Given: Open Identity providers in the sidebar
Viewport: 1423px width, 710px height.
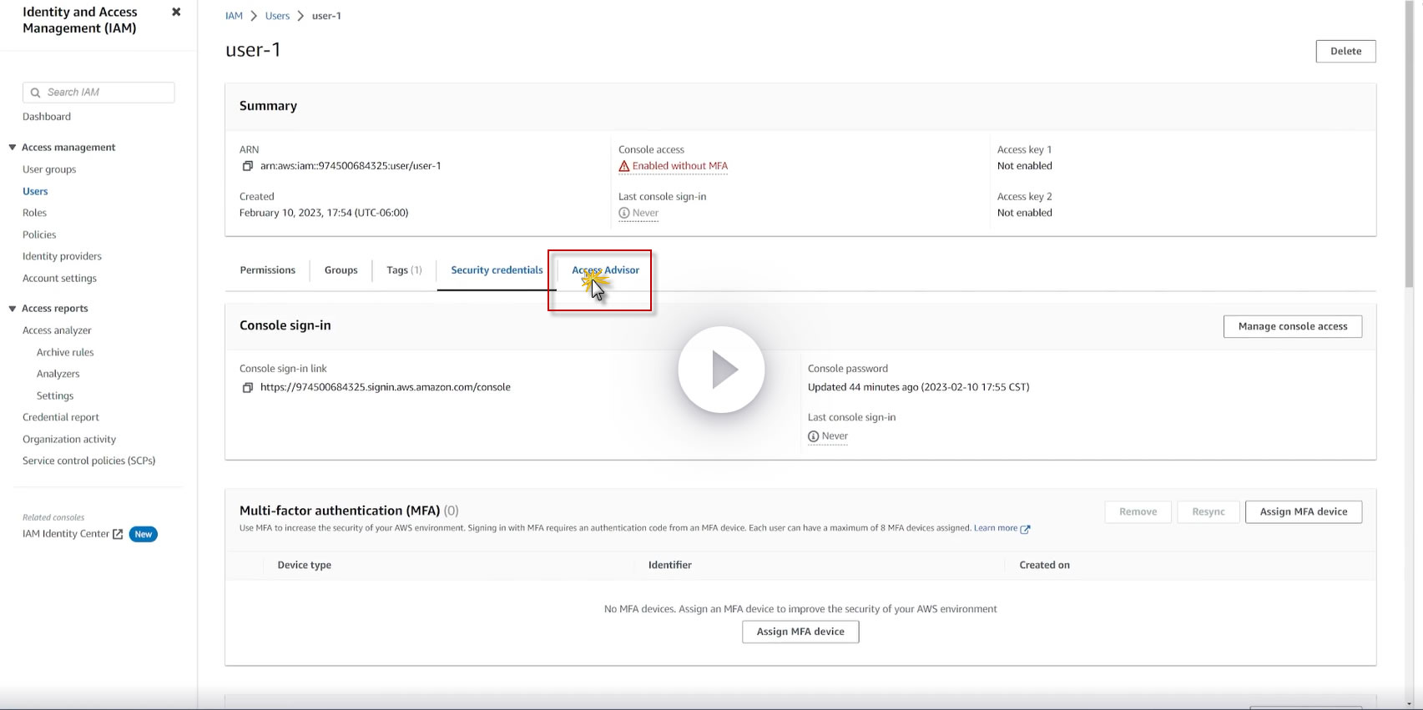Looking at the screenshot, I should pos(62,256).
